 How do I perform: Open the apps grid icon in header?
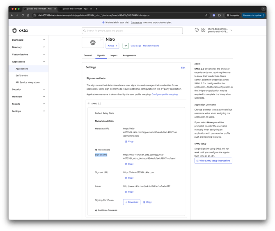[x=203, y=30]
